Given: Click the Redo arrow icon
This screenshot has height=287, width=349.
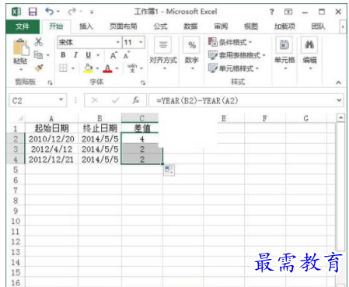Looking at the screenshot, I should (x=72, y=12).
